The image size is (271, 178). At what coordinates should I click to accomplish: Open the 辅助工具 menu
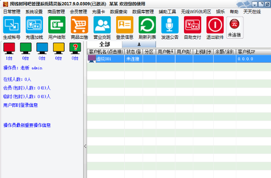tap(167, 12)
